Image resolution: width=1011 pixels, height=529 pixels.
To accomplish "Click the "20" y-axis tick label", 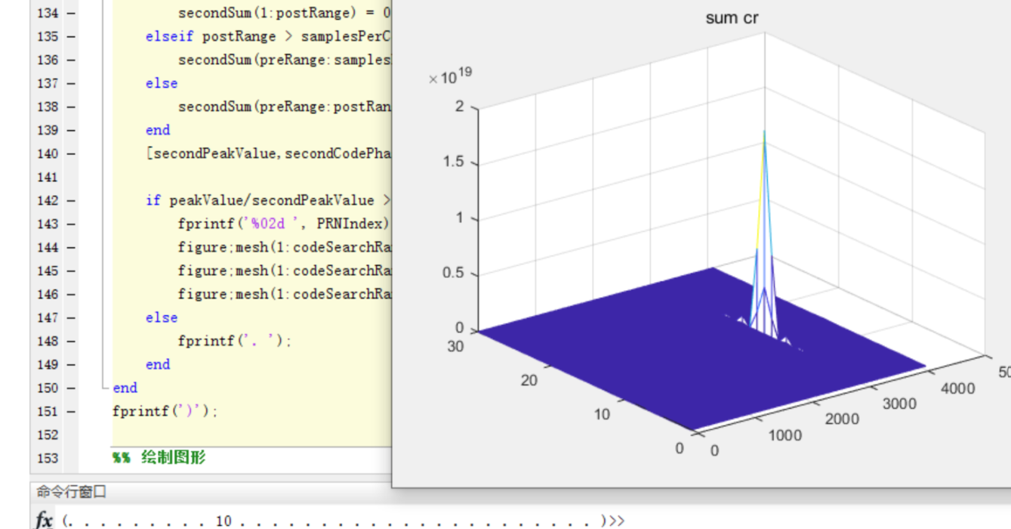I will 529,380.
